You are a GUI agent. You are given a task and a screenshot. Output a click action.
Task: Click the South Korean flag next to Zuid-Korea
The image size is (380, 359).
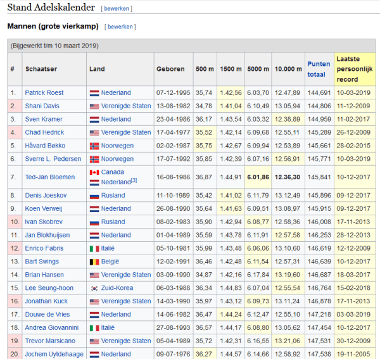[x=94, y=288]
